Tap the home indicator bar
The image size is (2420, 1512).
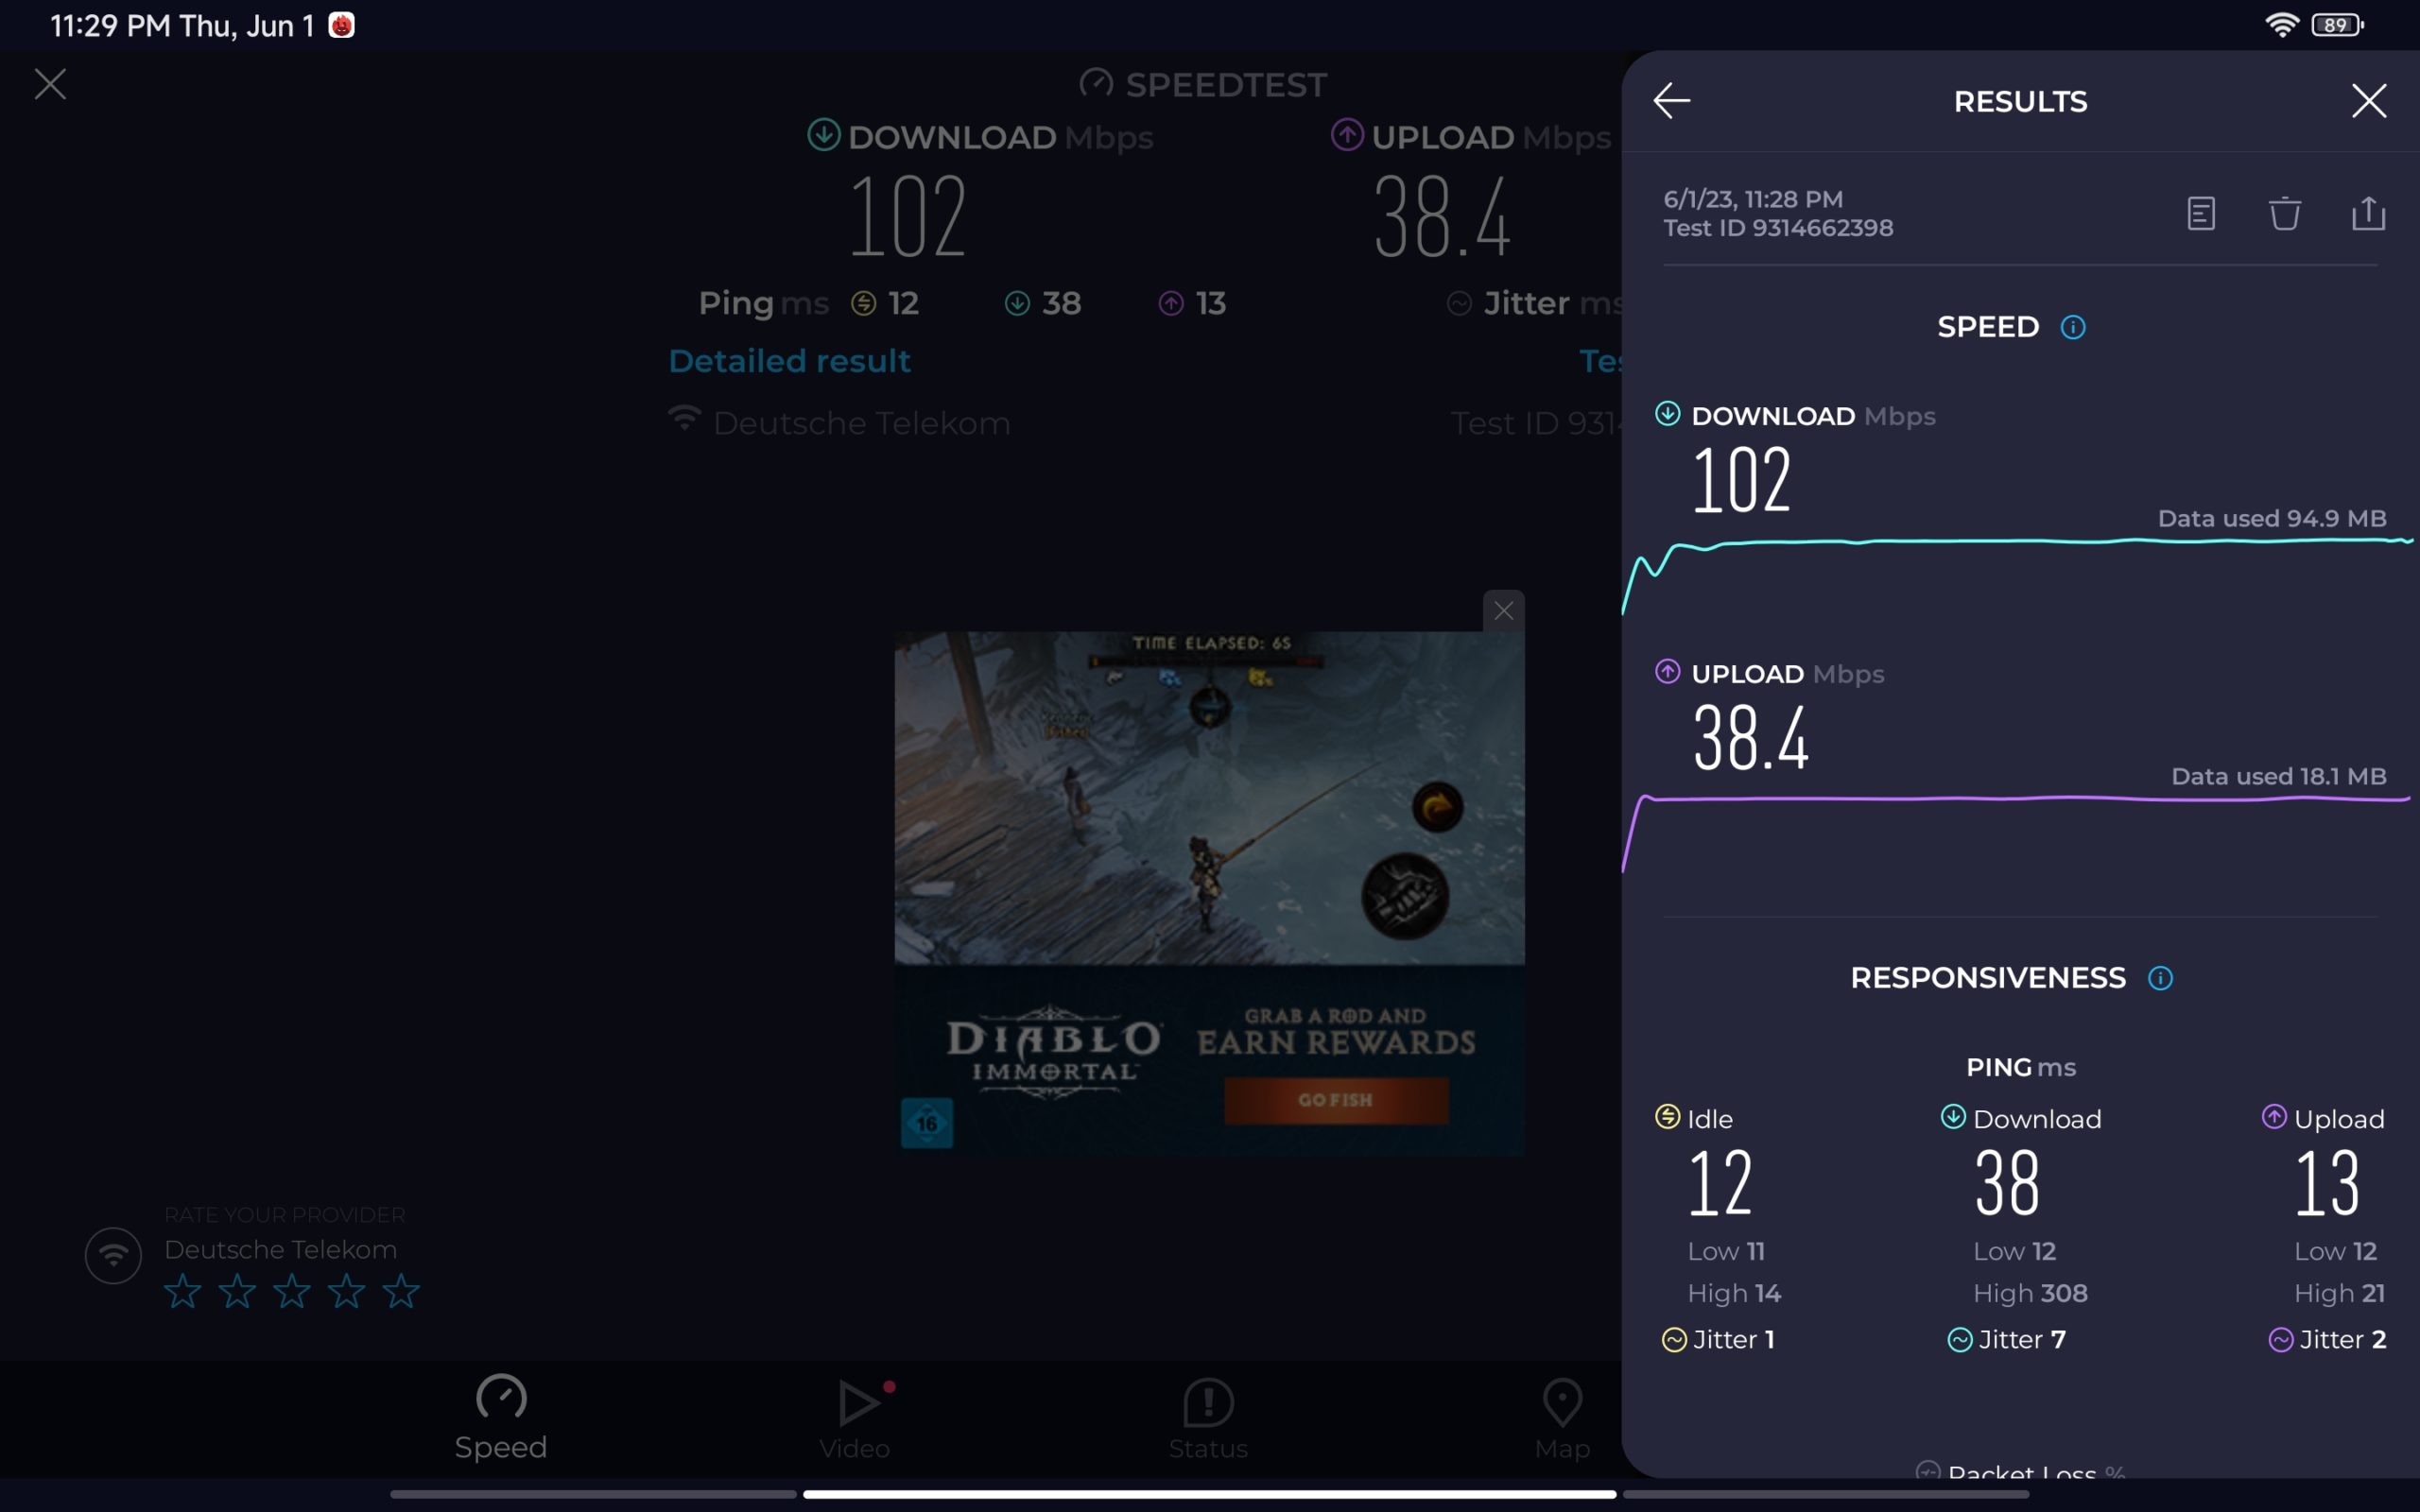click(x=1209, y=1494)
